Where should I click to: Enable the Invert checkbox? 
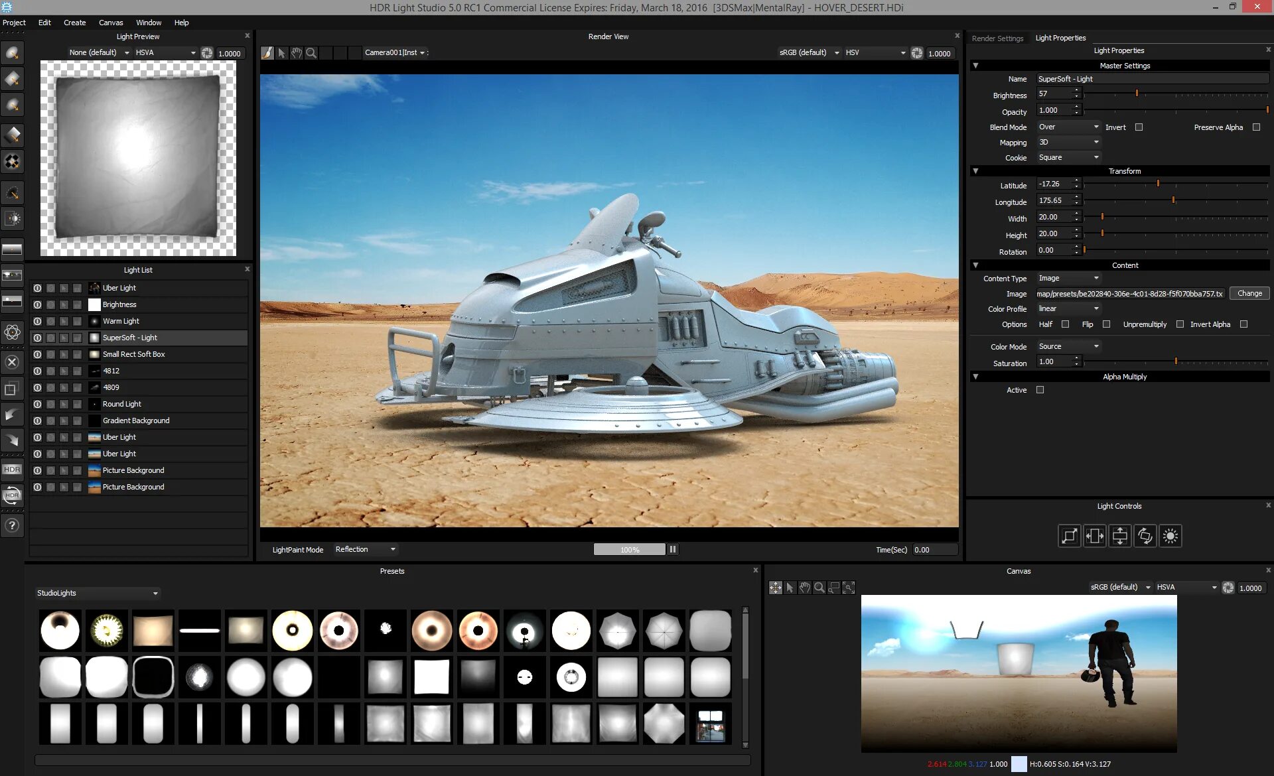1139,127
